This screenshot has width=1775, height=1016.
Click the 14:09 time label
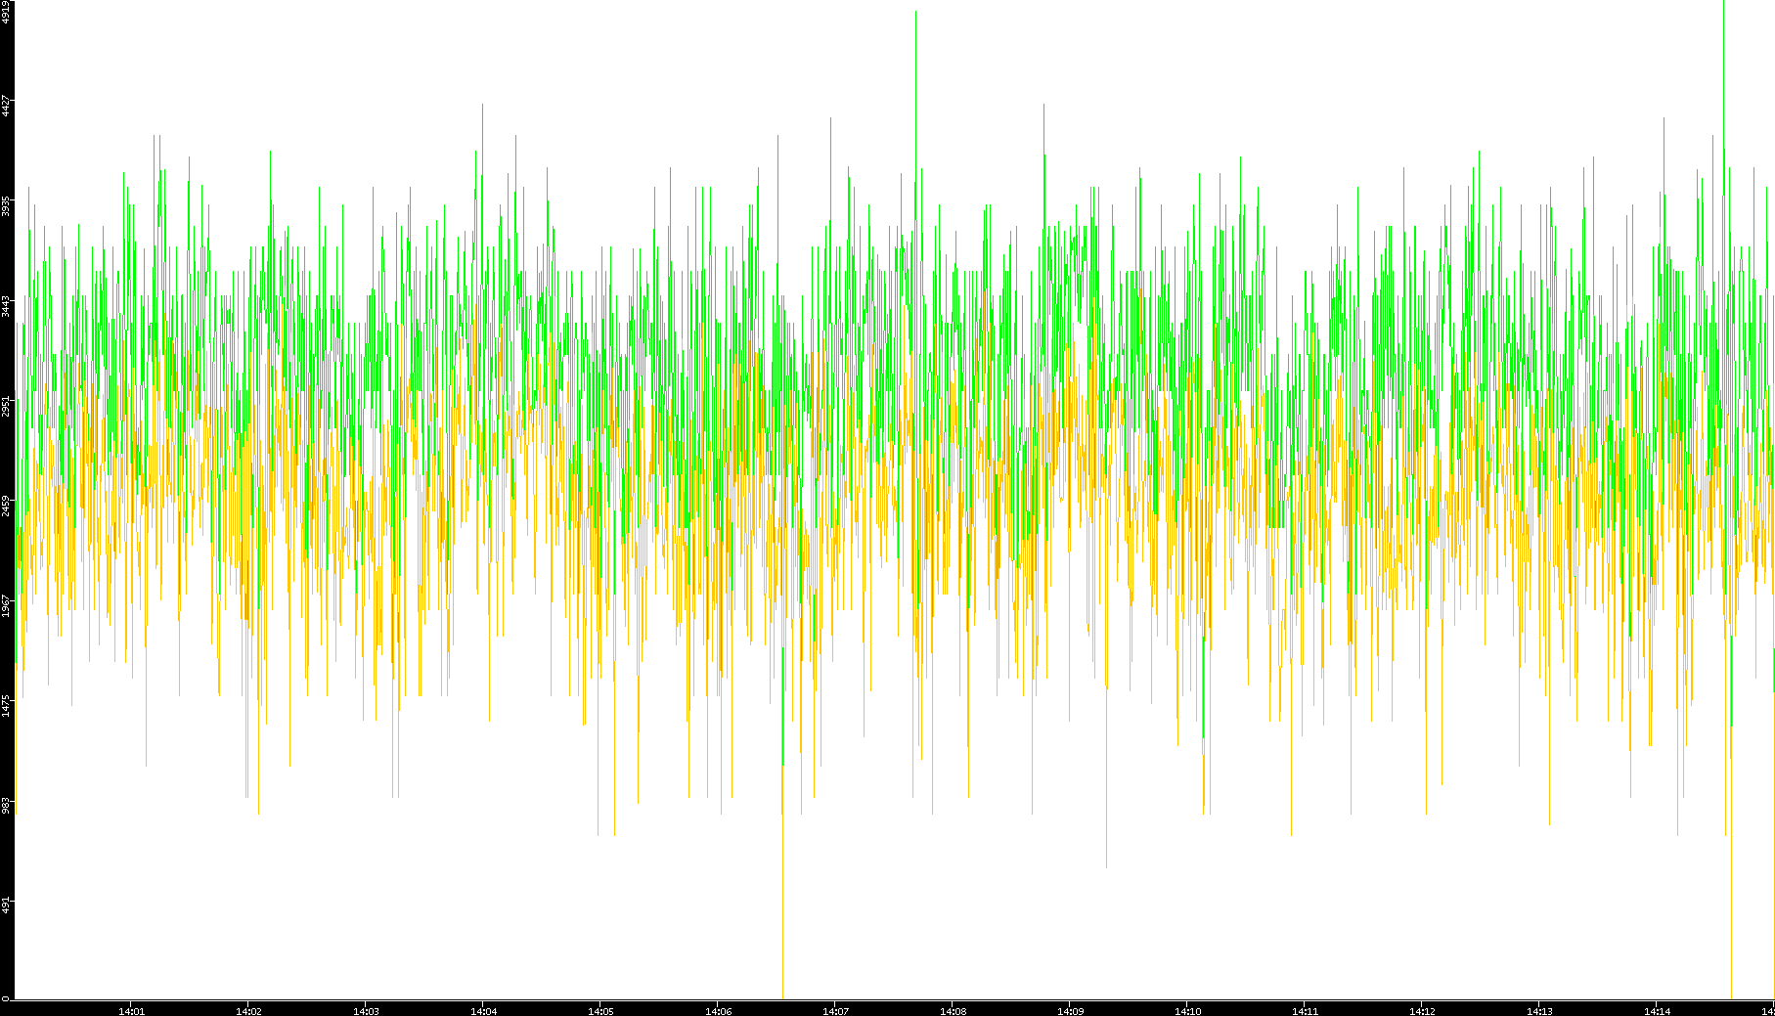point(1070,1011)
